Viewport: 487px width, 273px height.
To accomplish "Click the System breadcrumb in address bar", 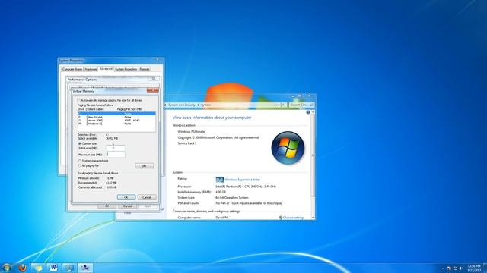I will 205,105.
